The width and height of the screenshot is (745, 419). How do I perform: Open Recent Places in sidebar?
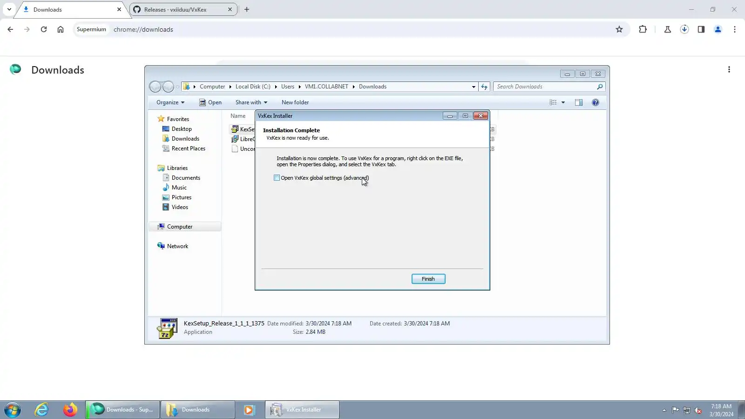[x=189, y=149]
